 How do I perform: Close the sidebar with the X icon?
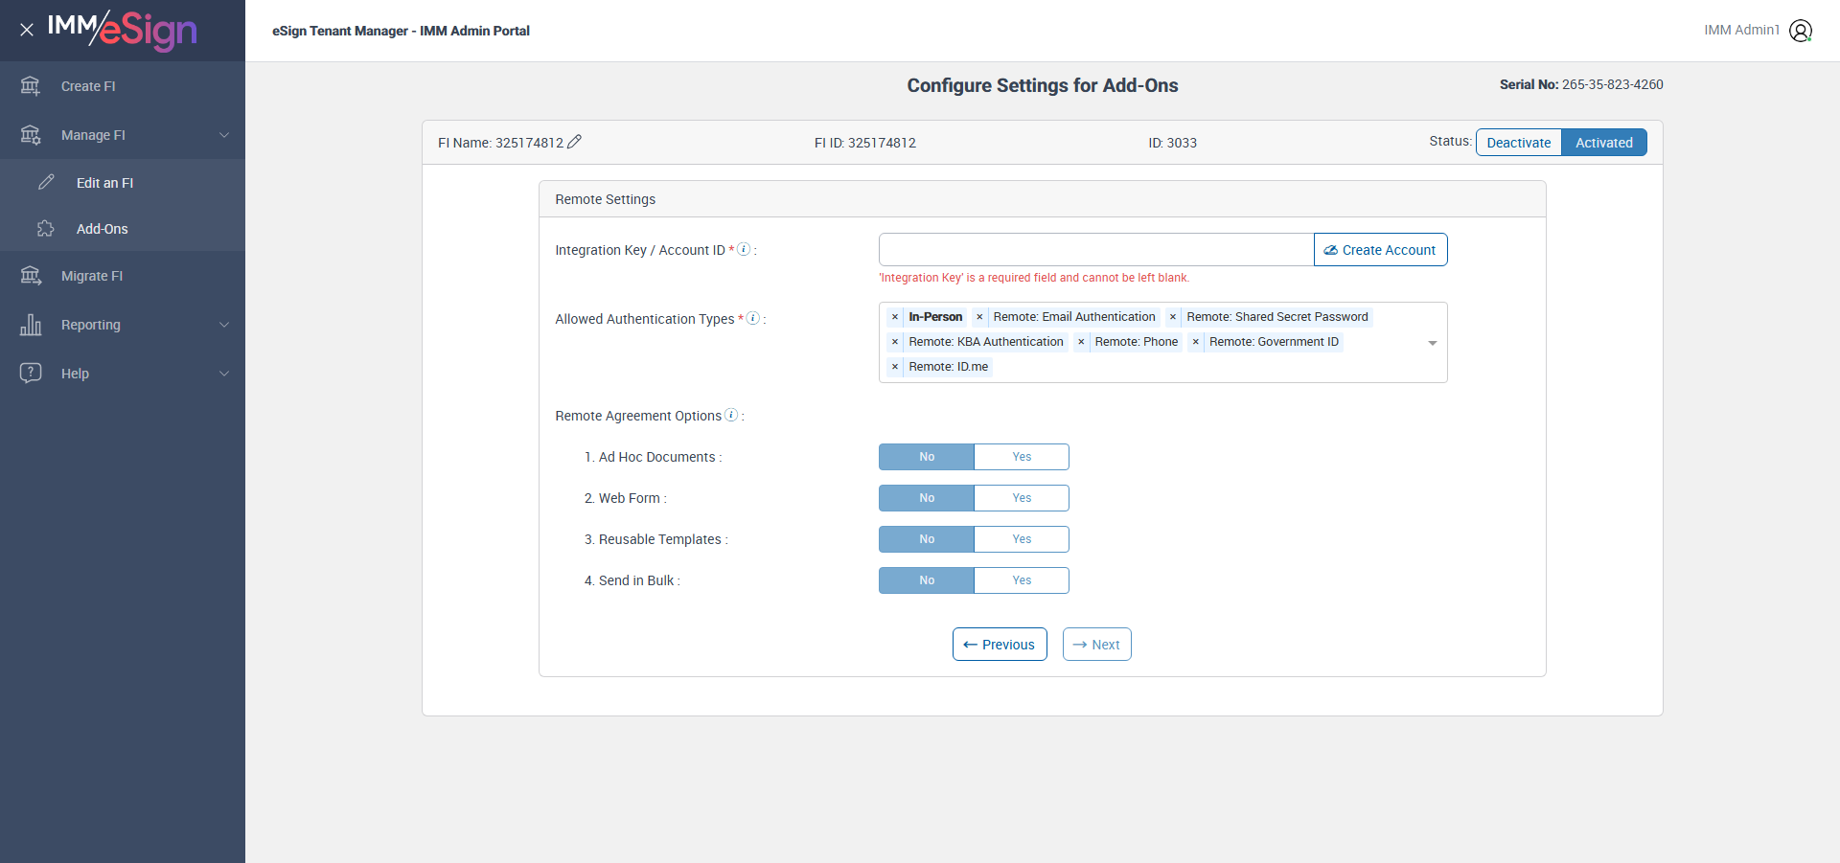pos(27,30)
